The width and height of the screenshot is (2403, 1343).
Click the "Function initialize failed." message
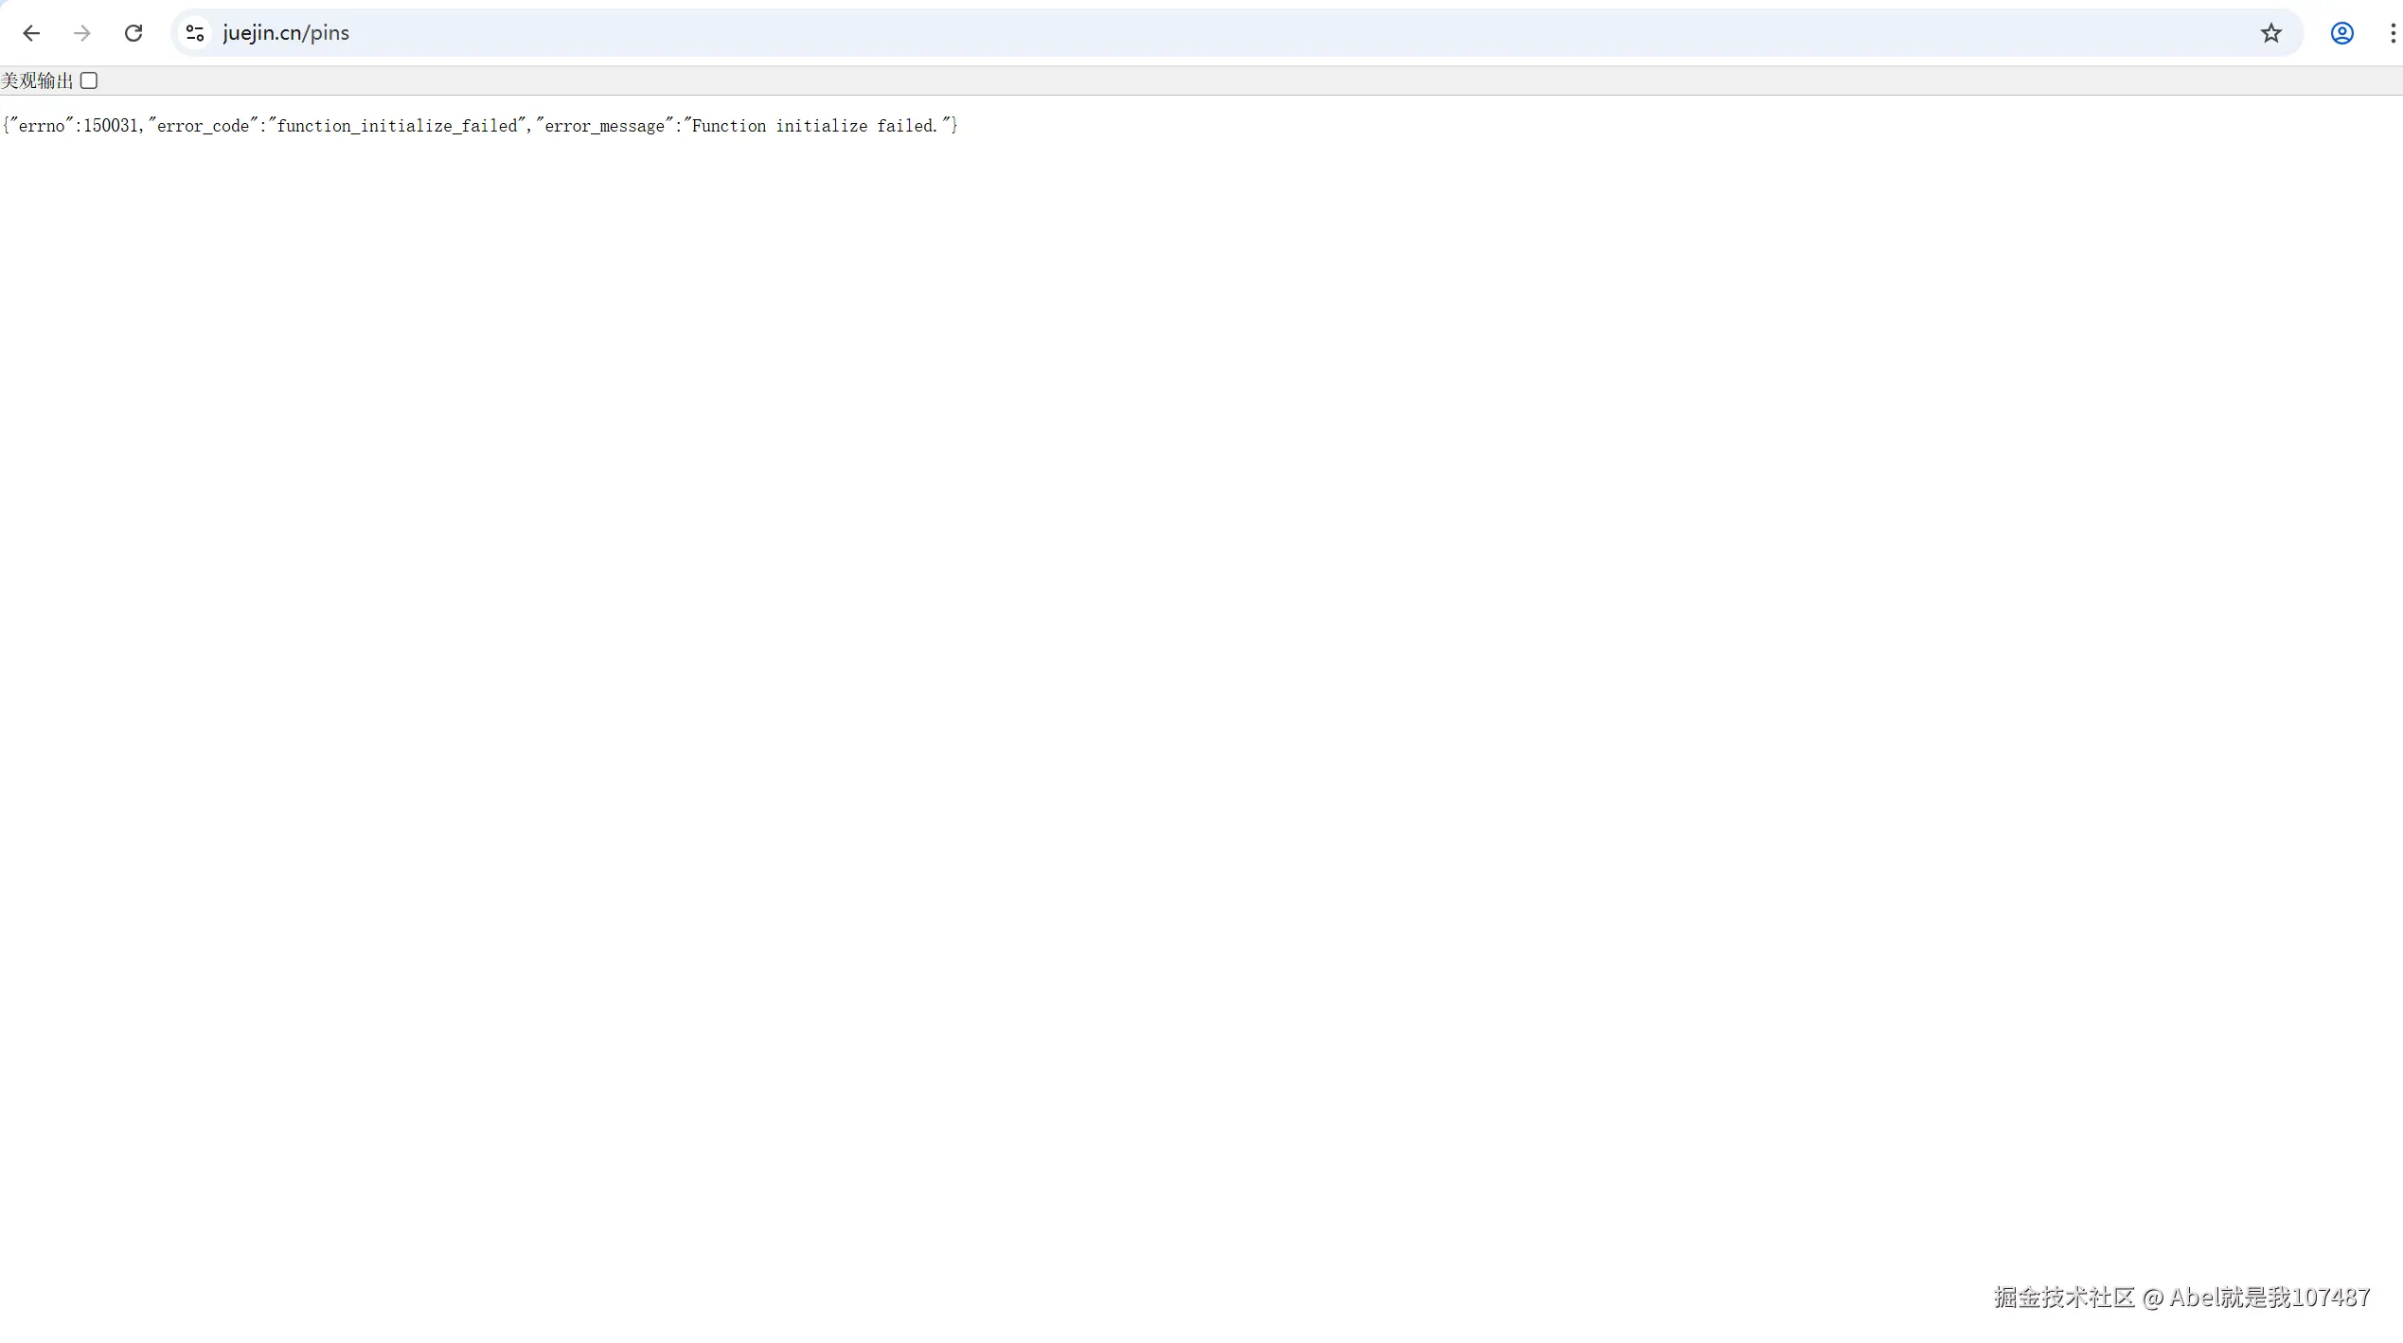(x=814, y=126)
